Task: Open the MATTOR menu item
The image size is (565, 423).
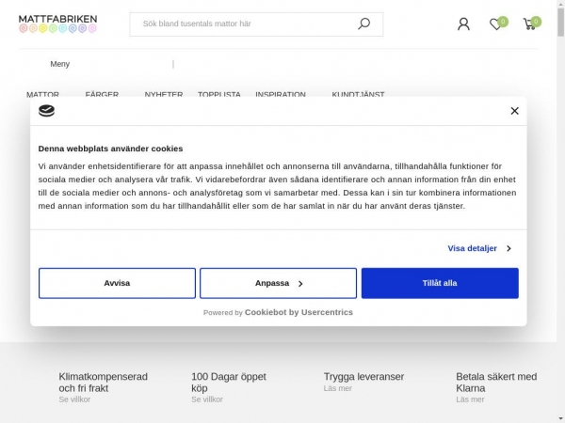Action: coord(42,94)
